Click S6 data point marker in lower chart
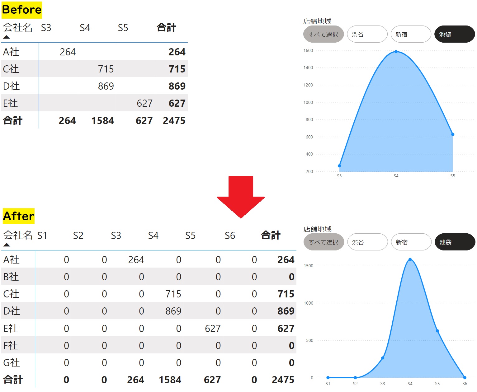 tap(465, 378)
